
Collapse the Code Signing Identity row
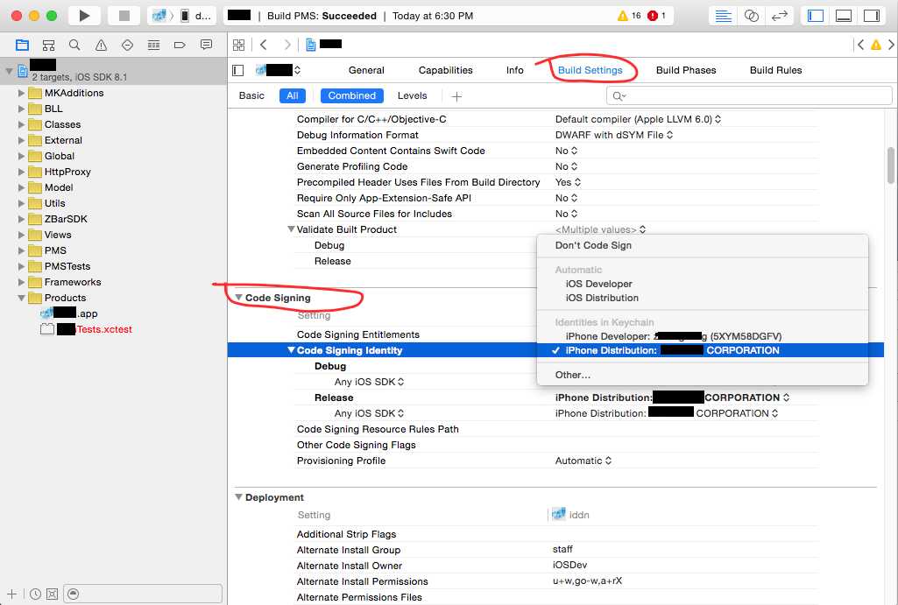pos(291,349)
